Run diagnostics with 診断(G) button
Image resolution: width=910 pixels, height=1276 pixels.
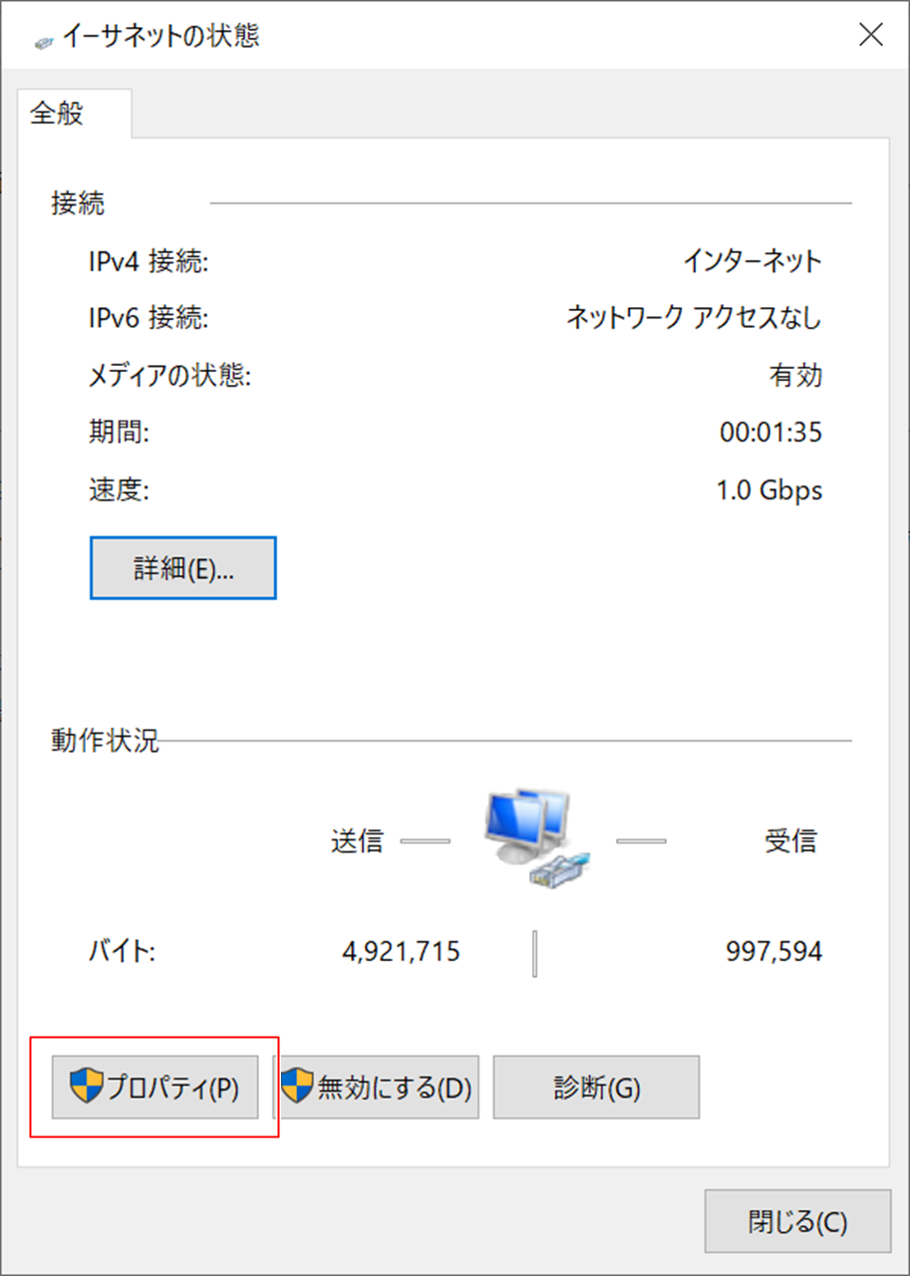click(596, 1088)
